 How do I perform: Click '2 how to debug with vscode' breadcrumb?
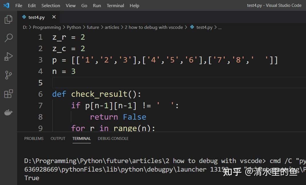[154, 27]
